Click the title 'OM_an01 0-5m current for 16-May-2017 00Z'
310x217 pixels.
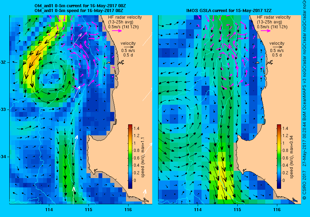point(80,6)
